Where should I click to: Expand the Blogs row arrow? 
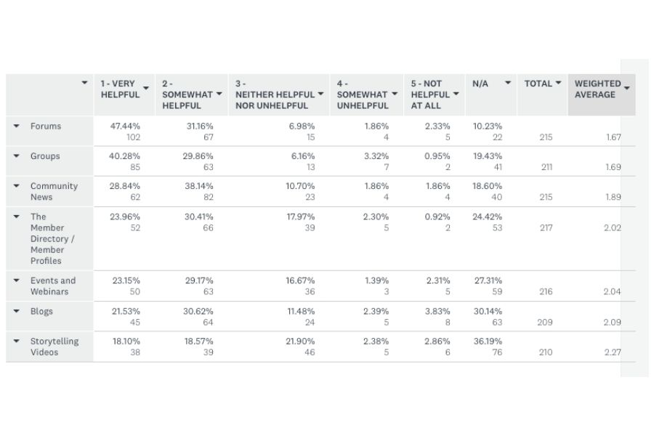16,311
